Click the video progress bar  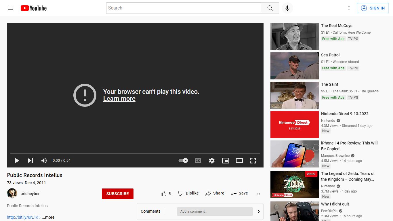[x=135, y=153]
